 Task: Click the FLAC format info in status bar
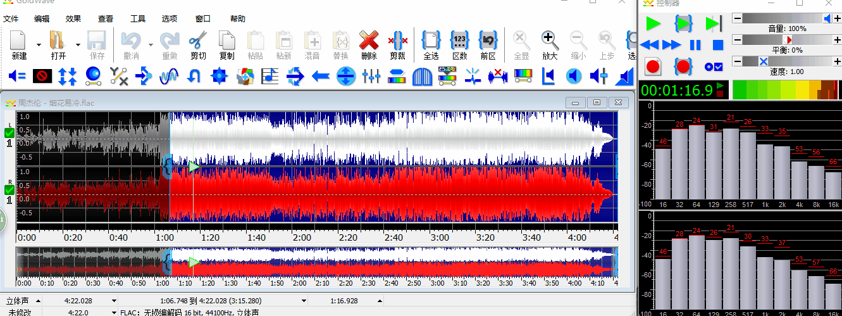[190, 312]
